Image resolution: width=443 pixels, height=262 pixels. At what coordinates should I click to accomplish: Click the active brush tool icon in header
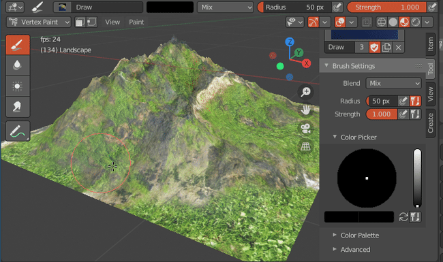(x=37, y=7)
